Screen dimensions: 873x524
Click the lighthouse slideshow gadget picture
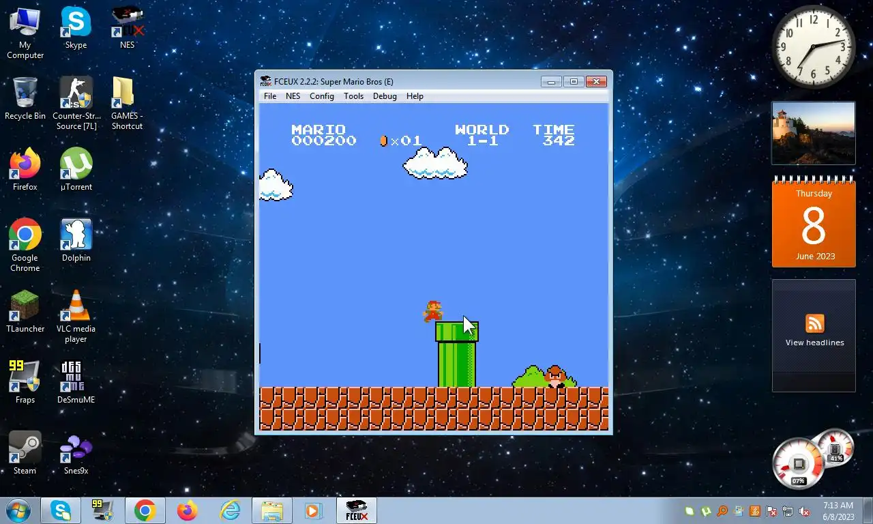814,133
